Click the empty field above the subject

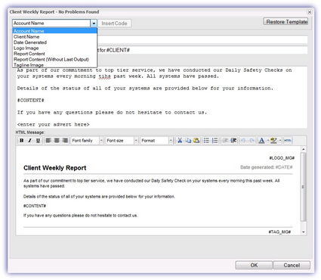point(202,39)
